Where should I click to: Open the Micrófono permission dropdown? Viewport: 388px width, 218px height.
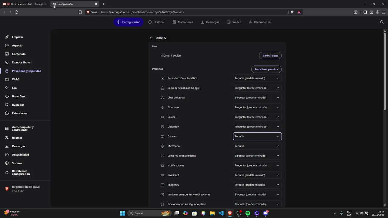[257, 146]
